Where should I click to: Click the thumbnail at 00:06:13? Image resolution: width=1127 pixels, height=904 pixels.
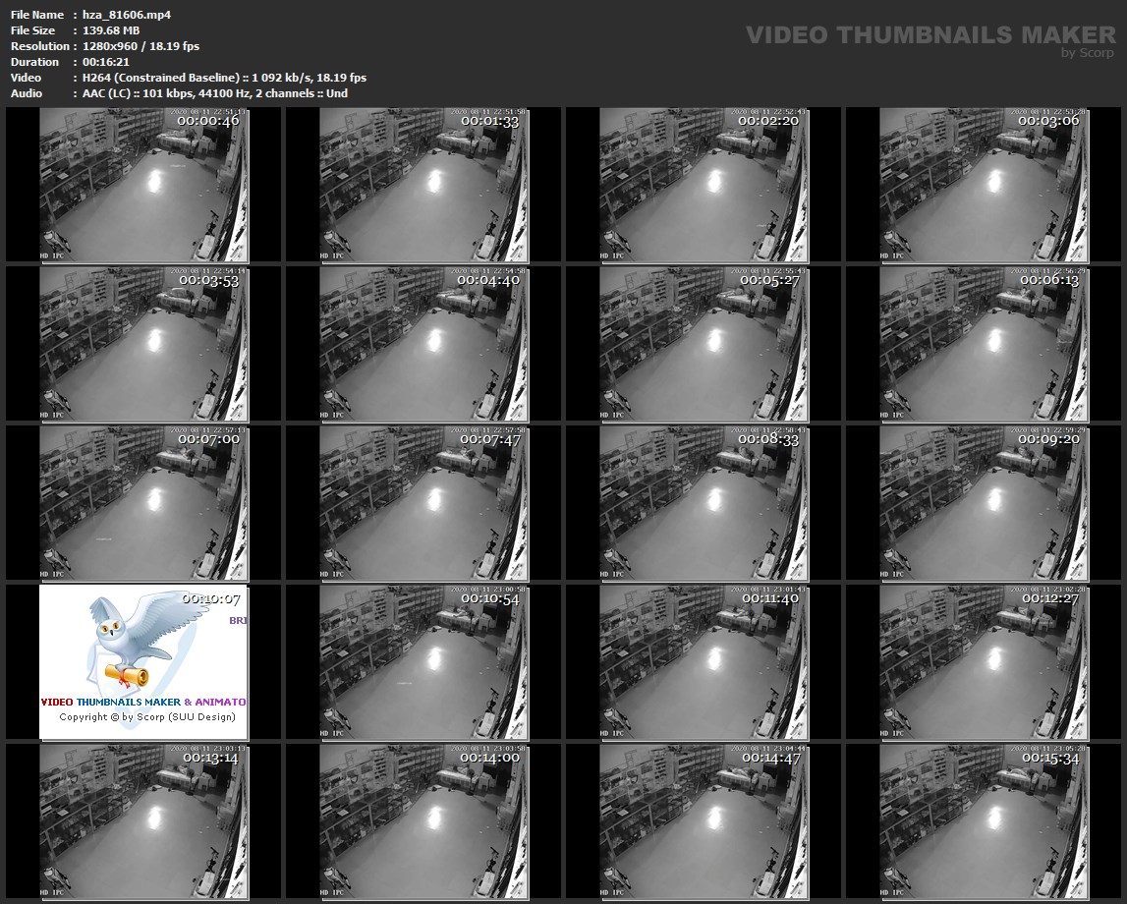(x=983, y=343)
